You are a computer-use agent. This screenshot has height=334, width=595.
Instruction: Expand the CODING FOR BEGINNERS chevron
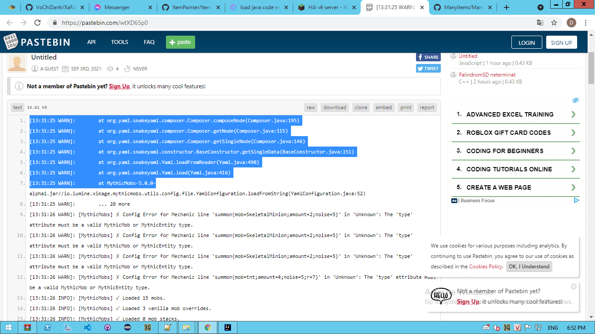coord(573,151)
